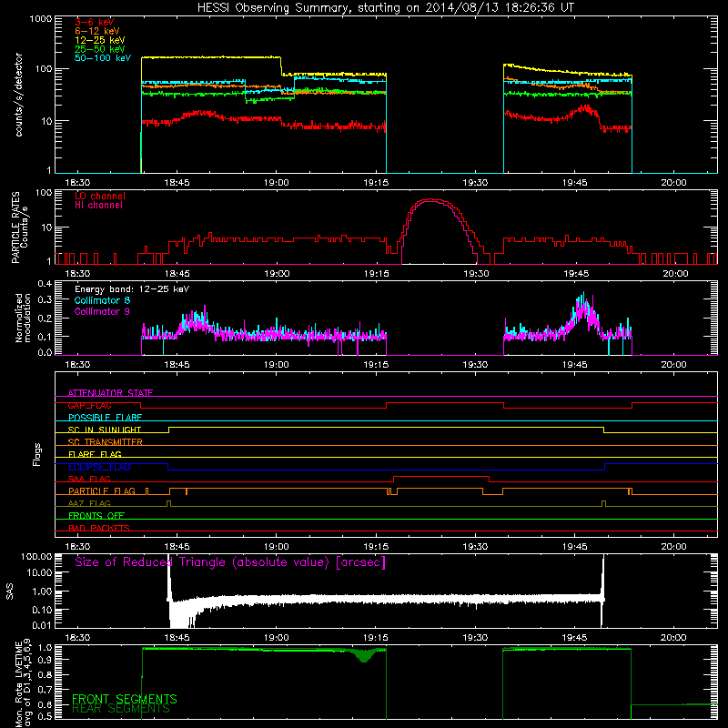The image size is (728, 728).
Task: Click the yellow FLARE_FLAG label
Action: 95,454
